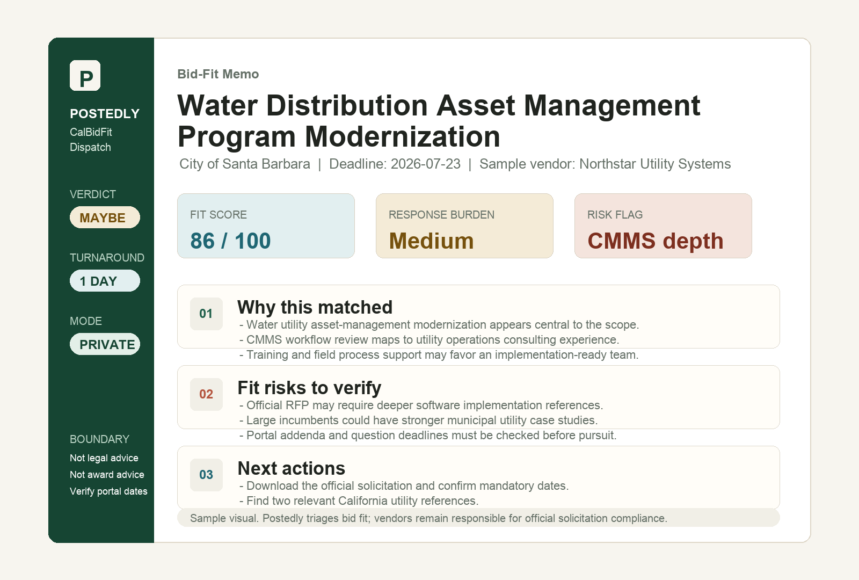Viewport: 859px width, 580px height.
Task: Click the 01 step number badge
Action: coord(206,314)
